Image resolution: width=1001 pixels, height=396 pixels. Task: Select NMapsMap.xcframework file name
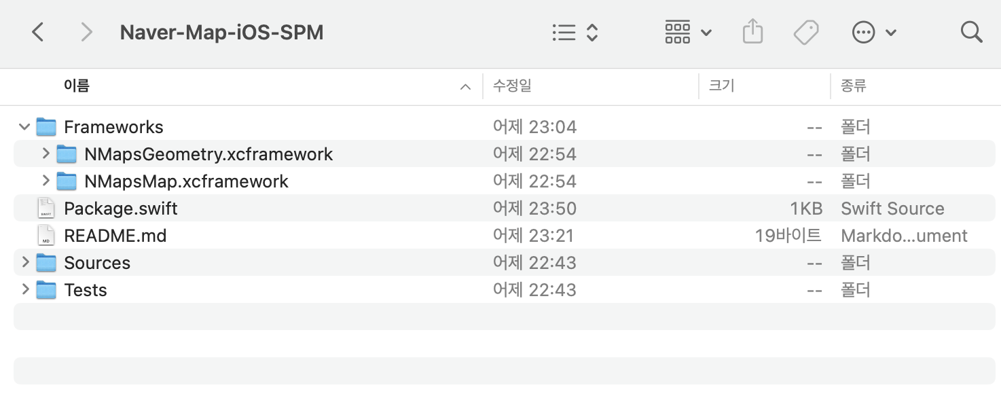tap(186, 181)
